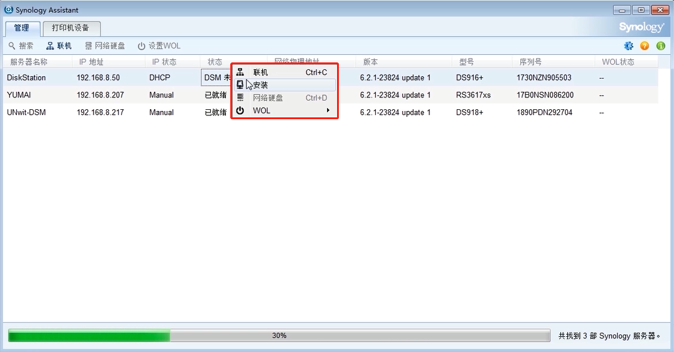Sort by 序列号 column header
The height and width of the screenshot is (352, 674).
tap(530, 62)
